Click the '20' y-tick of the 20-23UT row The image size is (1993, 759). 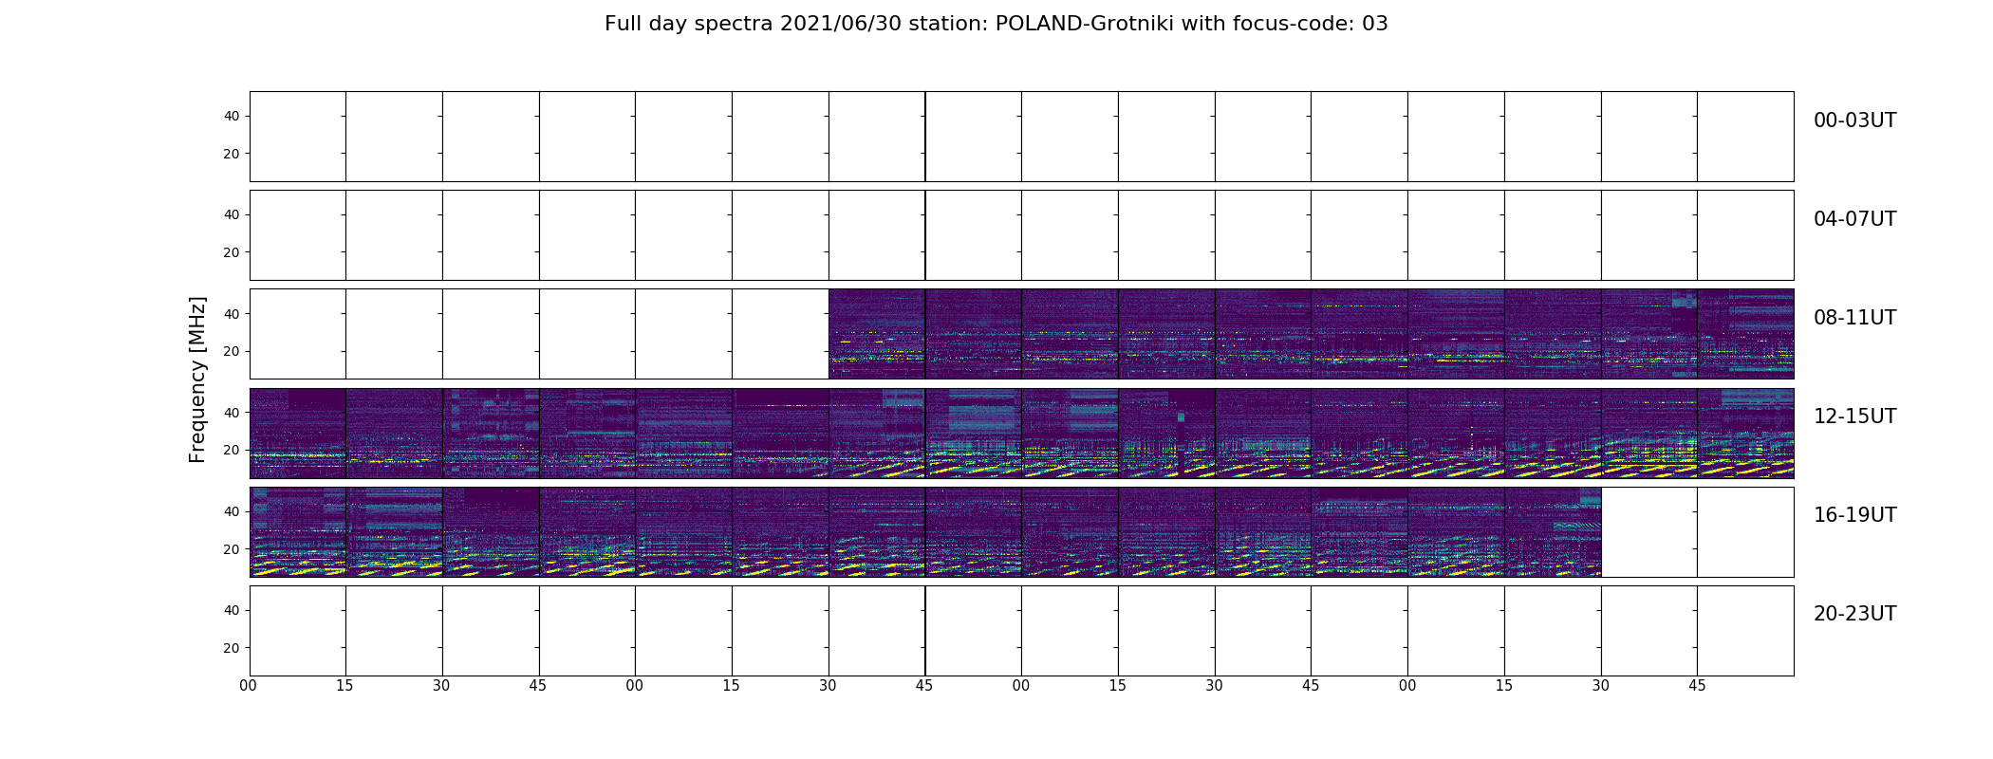click(231, 648)
